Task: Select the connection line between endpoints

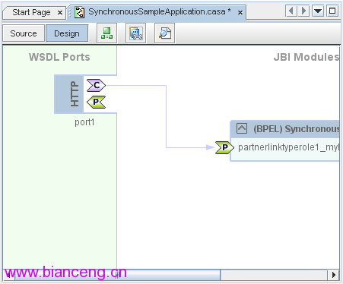Action: coord(166,116)
